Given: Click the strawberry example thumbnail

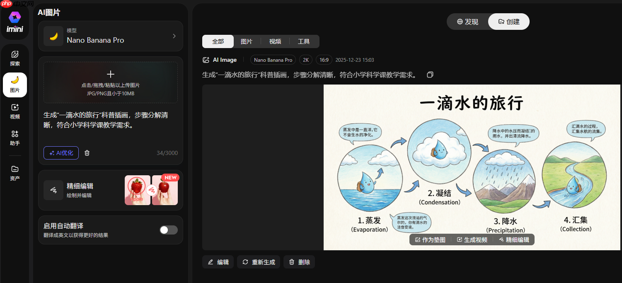Looking at the screenshot, I should point(137,190).
